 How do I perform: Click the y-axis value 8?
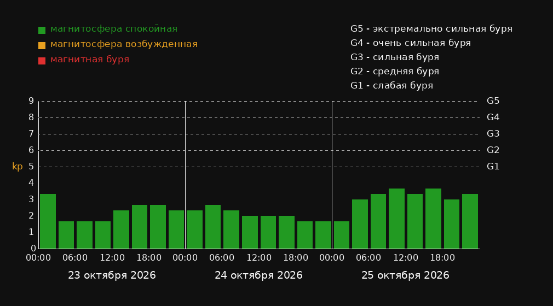click(31, 117)
